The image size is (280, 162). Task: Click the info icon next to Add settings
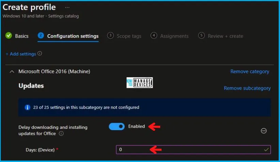tap(40, 54)
